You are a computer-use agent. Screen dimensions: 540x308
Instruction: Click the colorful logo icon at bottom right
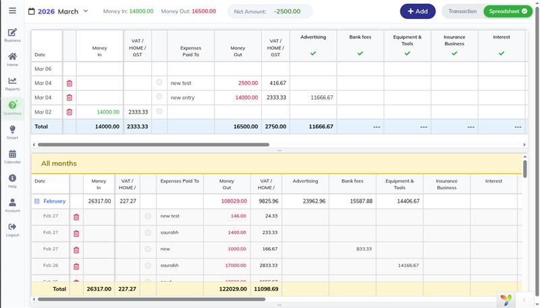click(x=506, y=299)
